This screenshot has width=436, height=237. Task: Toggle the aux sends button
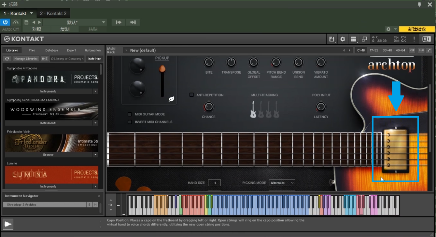point(421,50)
